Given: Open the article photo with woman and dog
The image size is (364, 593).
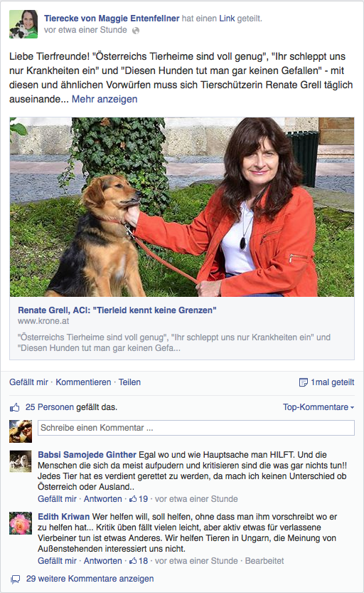Looking at the screenshot, I should [182, 207].
